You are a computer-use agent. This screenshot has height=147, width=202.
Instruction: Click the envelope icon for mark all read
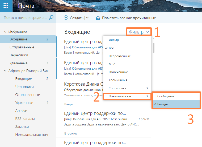(x=98, y=18)
